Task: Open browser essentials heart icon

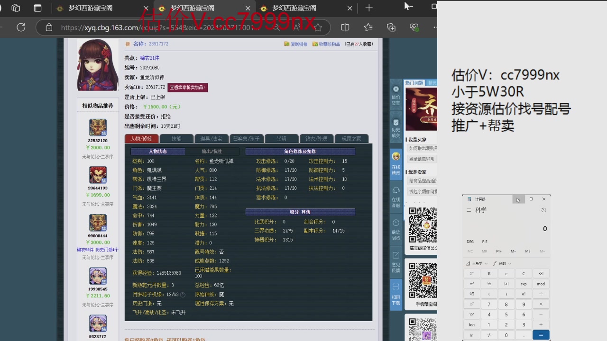Action: click(x=414, y=27)
